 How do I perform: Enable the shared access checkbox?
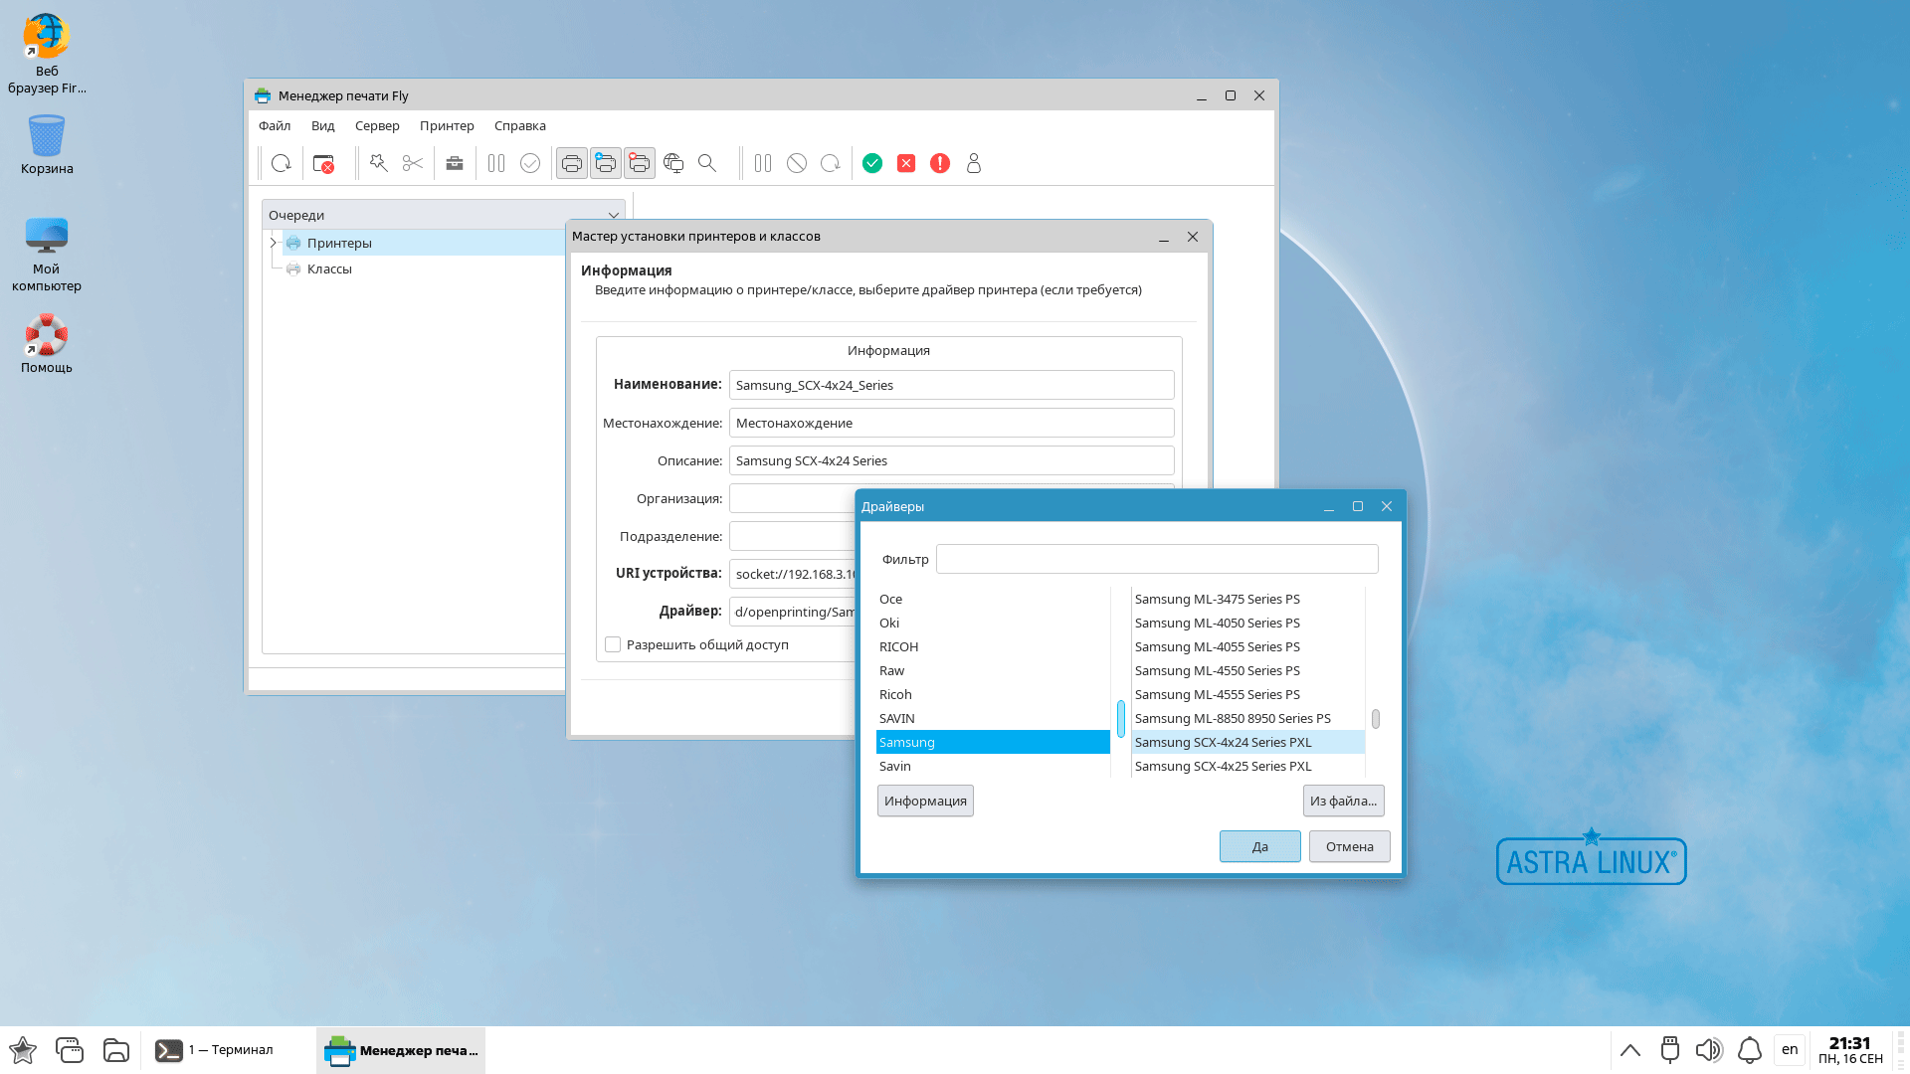613,644
